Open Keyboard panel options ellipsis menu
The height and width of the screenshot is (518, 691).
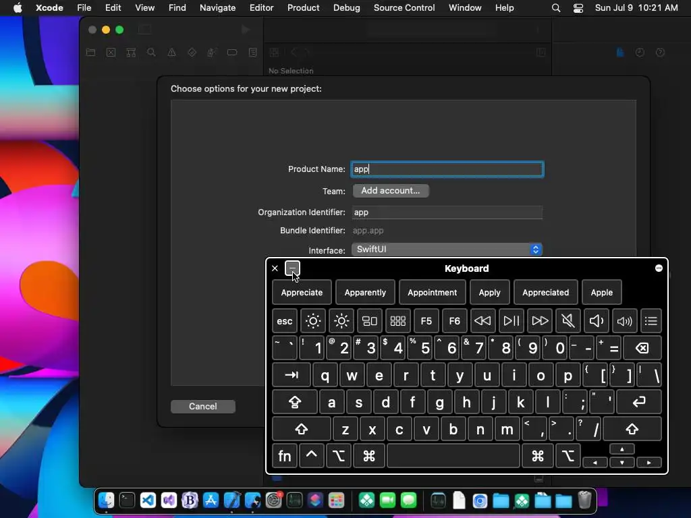click(659, 268)
